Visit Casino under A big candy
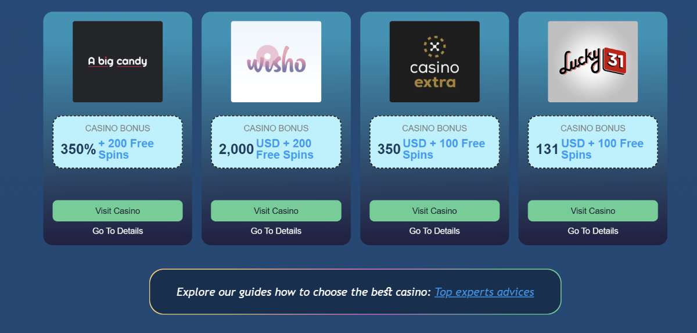The image size is (697, 333). coord(117,211)
